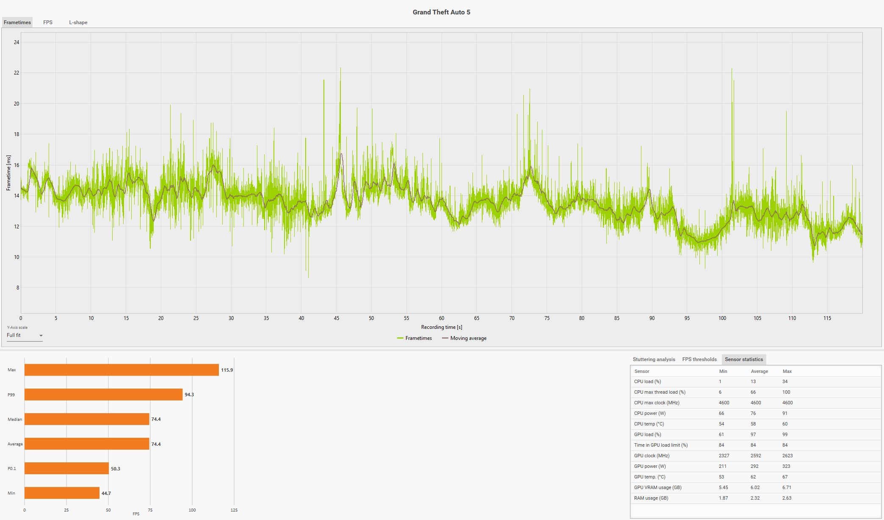Select the CPU load (%) row
This screenshot has width=884, height=520.
pos(756,381)
